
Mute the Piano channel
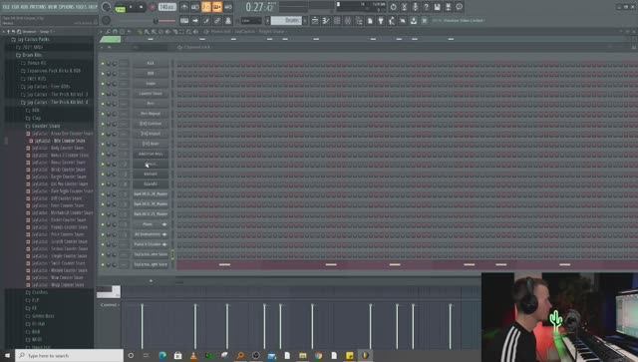[x=103, y=224]
